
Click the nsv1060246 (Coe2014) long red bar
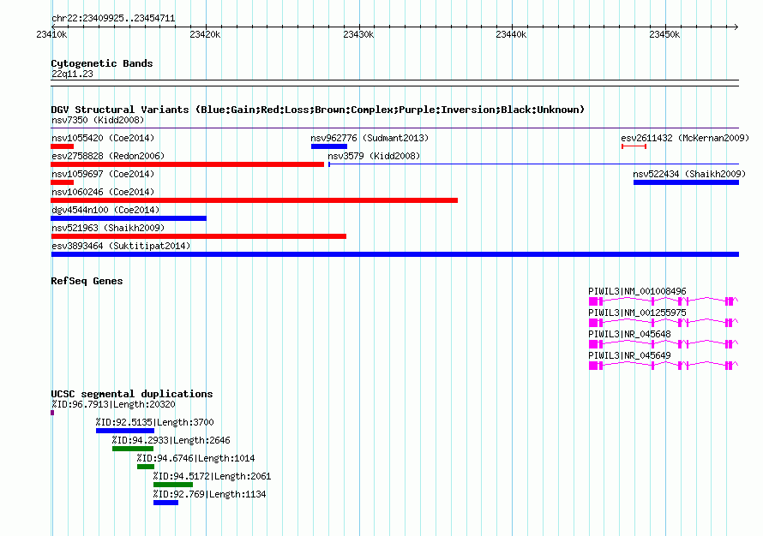point(254,200)
